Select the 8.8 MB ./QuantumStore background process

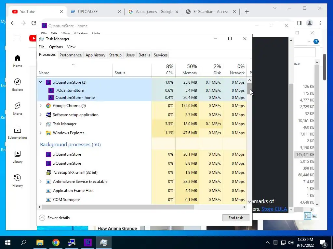pos(142,163)
